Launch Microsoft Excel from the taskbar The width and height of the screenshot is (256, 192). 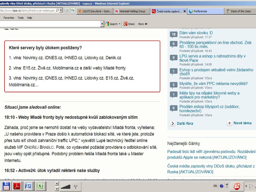click(x=40, y=186)
